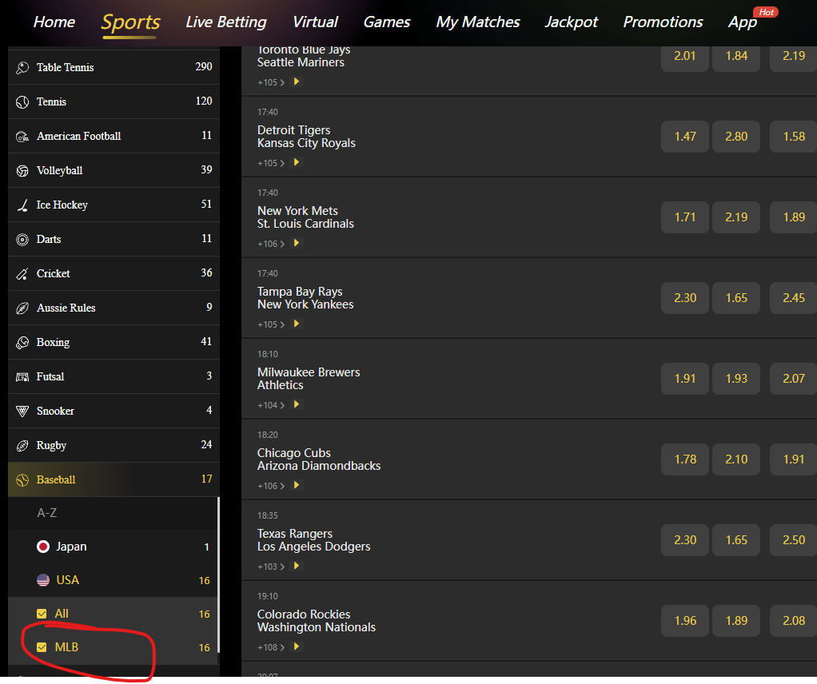Pick odds 2.10 for Arizona Diamondbacks
Image resolution: width=817 pixels, height=684 pixels.
click(736, 459)
